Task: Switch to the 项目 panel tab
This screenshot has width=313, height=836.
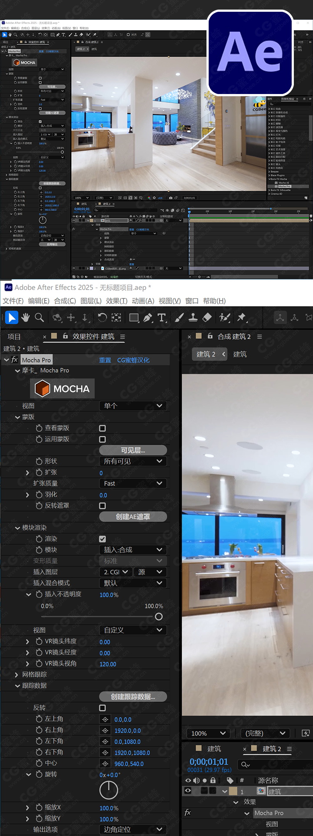Action: point(14,337)
